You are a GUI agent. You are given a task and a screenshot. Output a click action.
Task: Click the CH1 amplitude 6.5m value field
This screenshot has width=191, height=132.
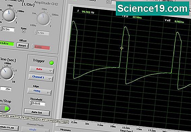(x=8, y=30)
